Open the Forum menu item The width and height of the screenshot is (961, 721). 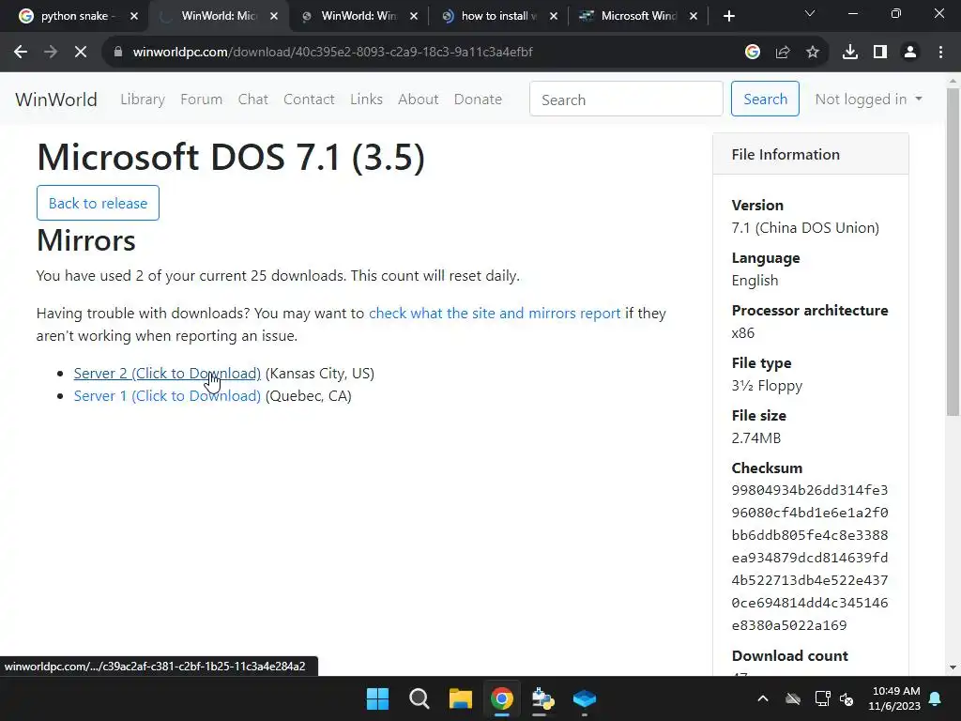[x=201, y=100]
